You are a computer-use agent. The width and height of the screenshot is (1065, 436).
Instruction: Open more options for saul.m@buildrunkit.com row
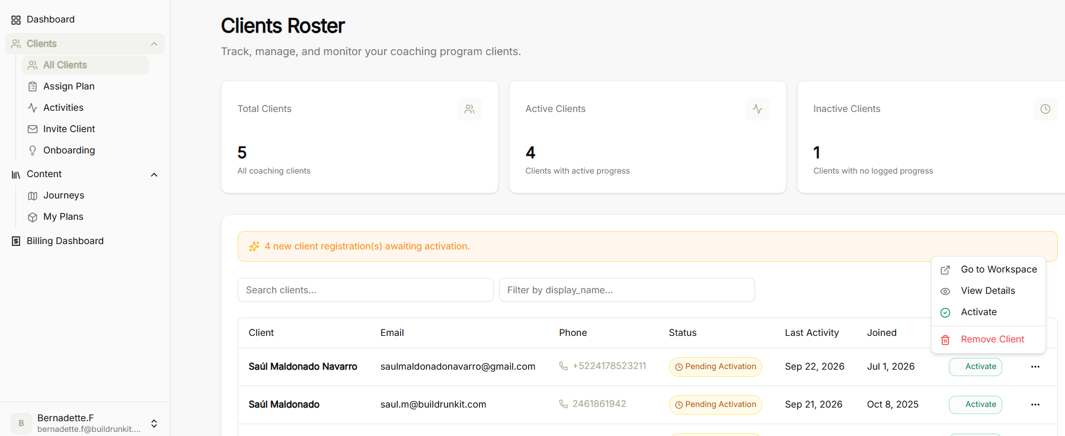(1035, 405)
